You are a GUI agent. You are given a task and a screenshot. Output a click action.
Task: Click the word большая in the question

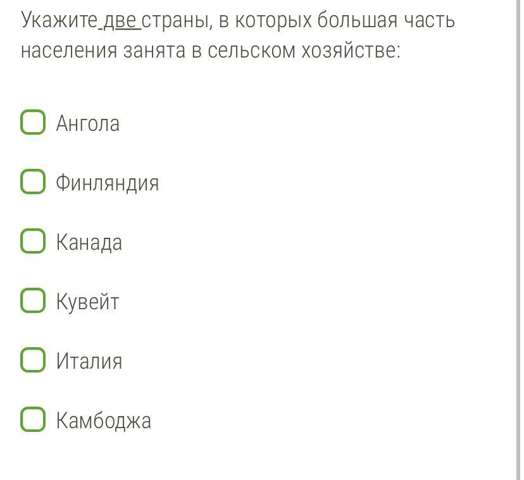(357, 20)
